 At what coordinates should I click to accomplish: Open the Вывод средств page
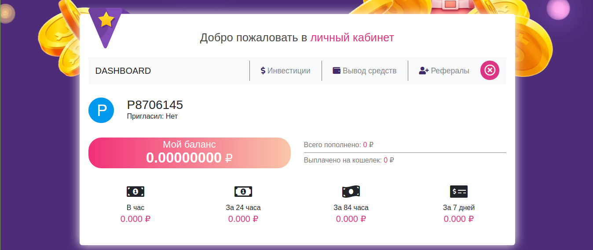coord(370,71)
